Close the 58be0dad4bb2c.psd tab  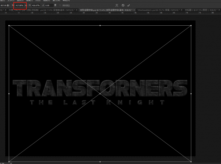(x=182, y=10)
